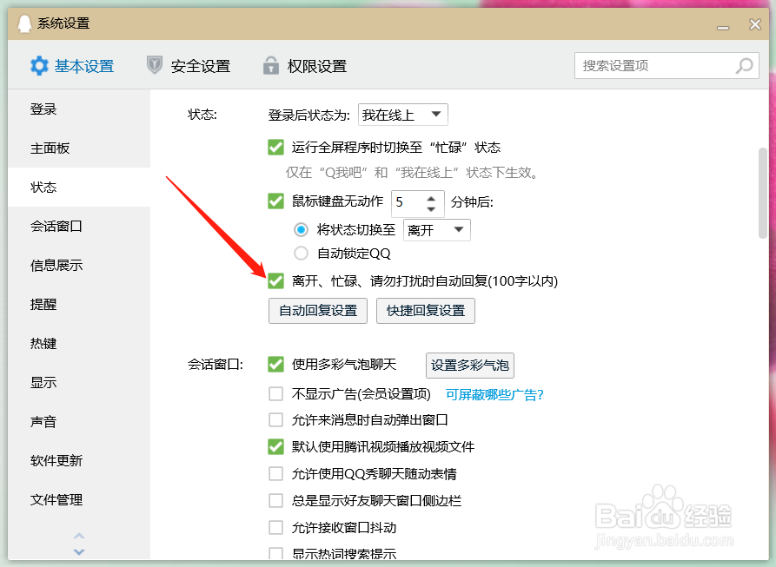
Task: Enable 允许接收窗口抖动 checkbox
Action: pos(275,527)
